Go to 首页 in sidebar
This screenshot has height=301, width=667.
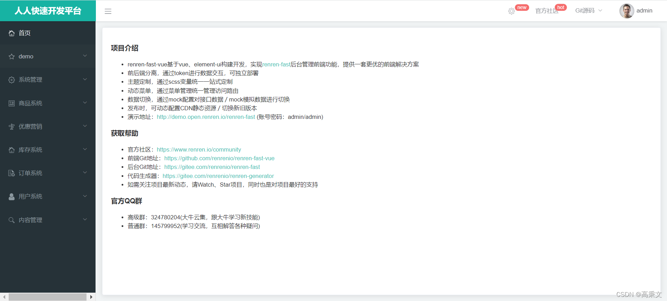48,33
